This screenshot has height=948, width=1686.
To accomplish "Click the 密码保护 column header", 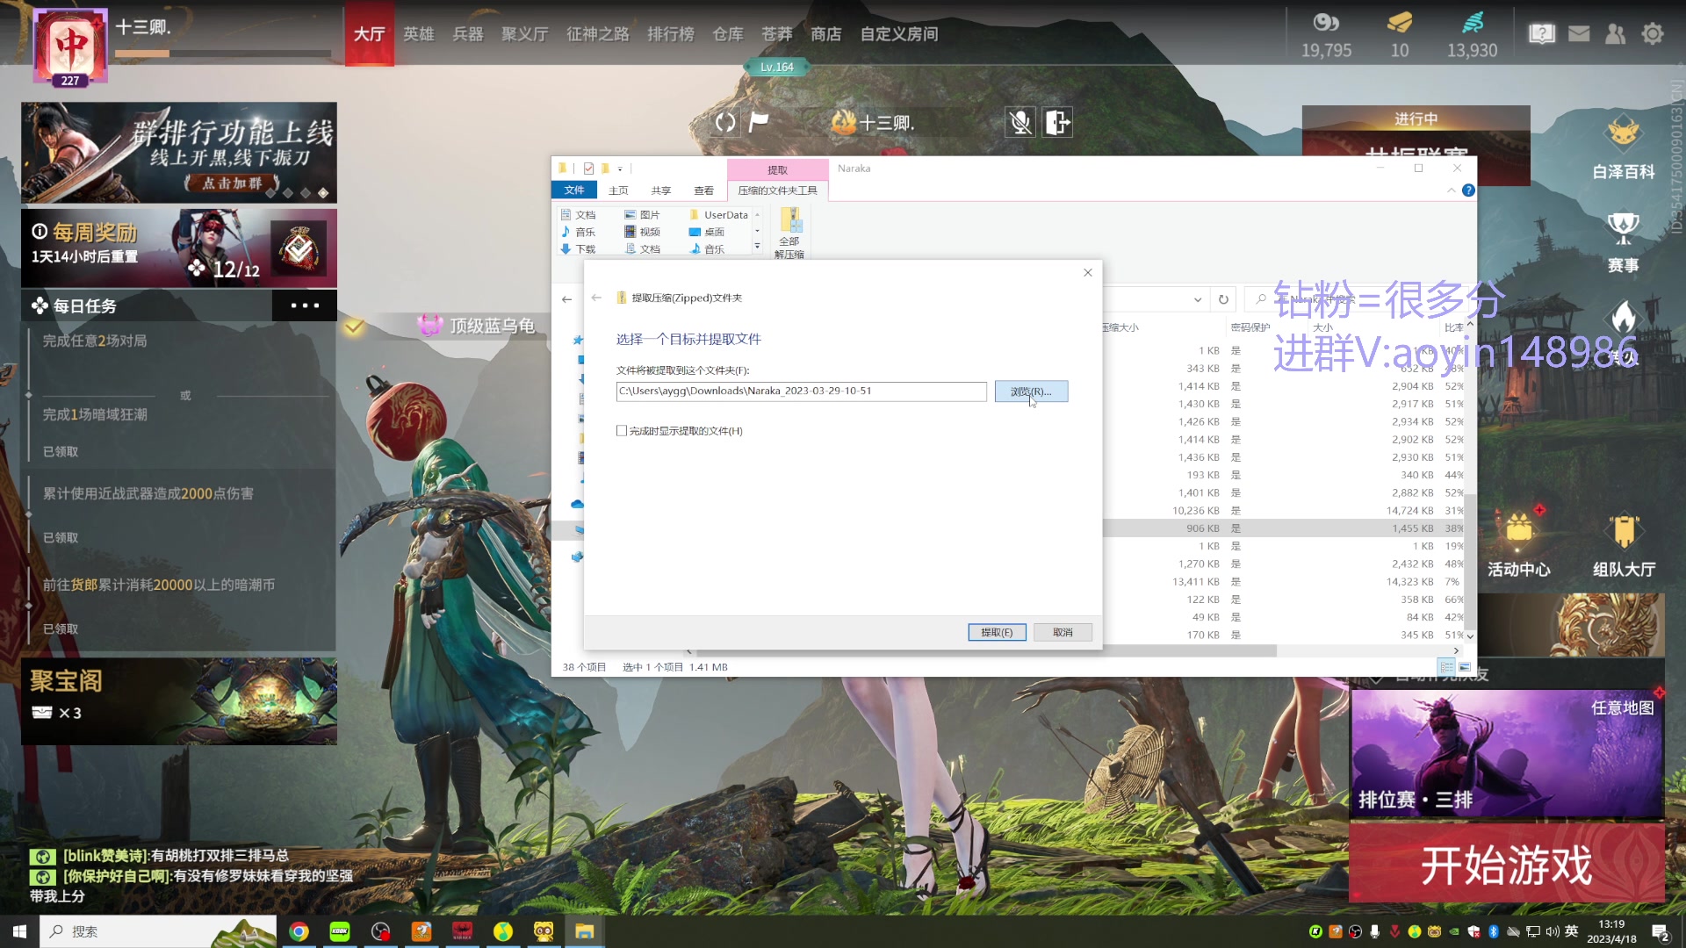I will pyautogui.click(x=1250, y=327).
